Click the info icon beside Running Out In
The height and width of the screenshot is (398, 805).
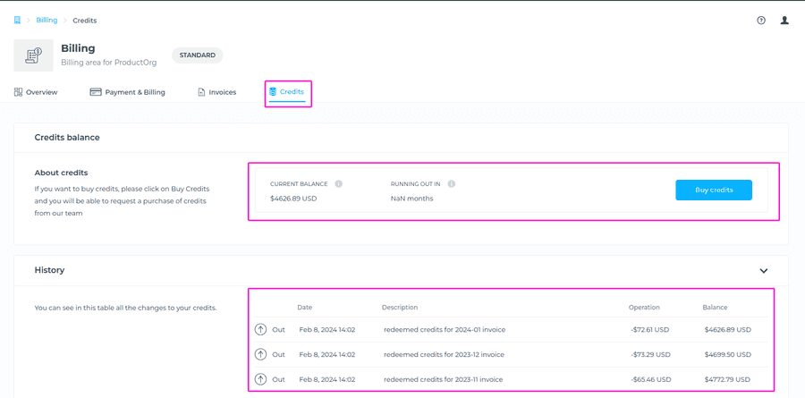(451, 183)
